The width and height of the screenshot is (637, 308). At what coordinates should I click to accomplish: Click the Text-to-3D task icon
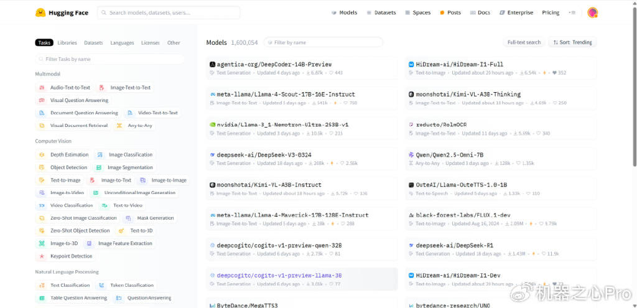click(x=121, y=231)
